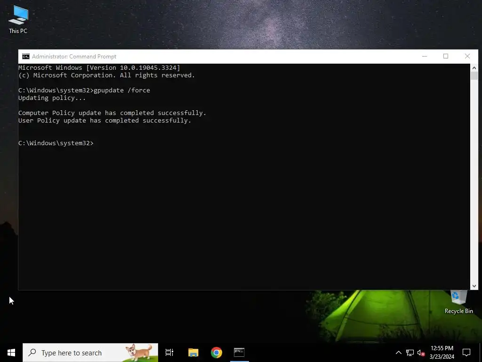Open Google Chrome from the taskbar
482x362 pixels.
point(217,353)
